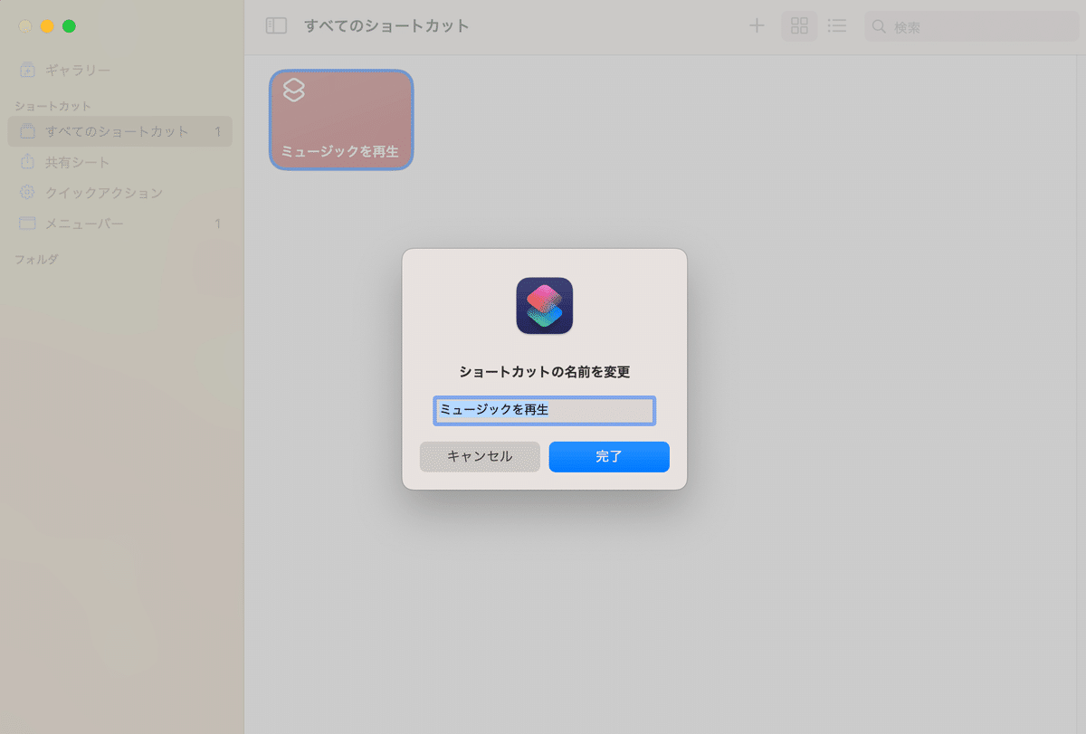Click the ショートカットの名前を変更 dialog title
The image size is (1086, 734).
[545, 372]
